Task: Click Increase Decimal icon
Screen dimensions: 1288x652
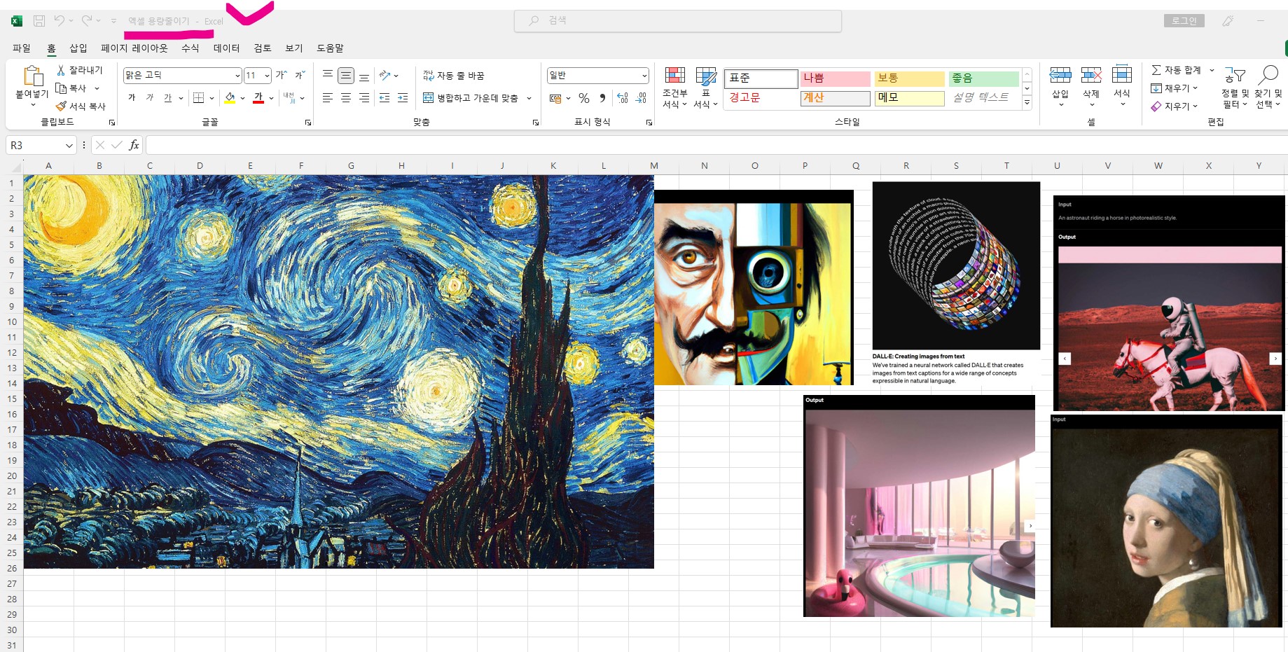Action: pyautogui.click(x=623, y=98)
